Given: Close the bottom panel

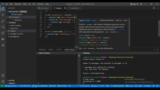Looking at the screenshot, I should (x=157, y=49).
